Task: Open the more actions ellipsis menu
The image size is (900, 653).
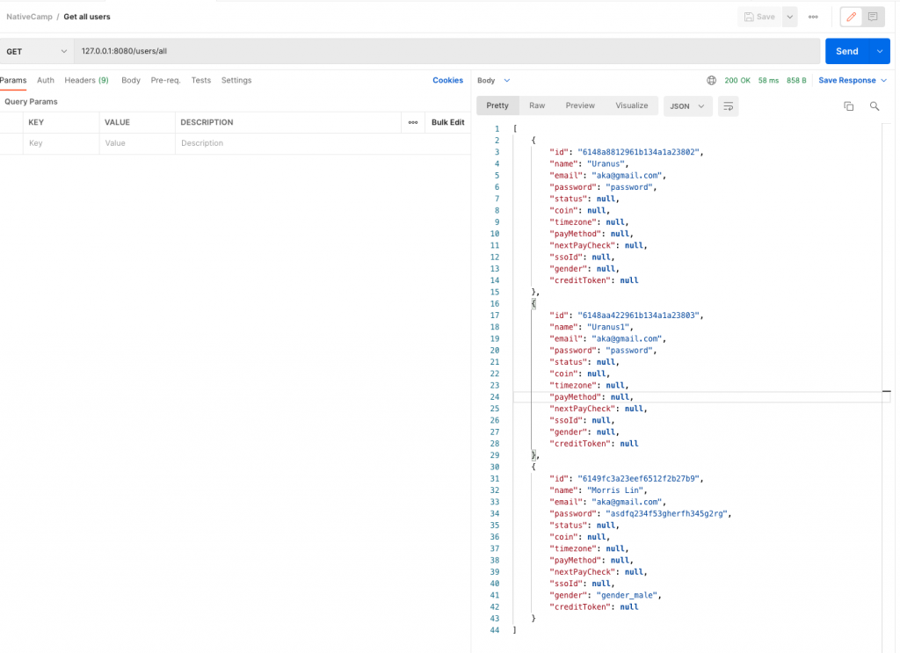Action: 813,18
